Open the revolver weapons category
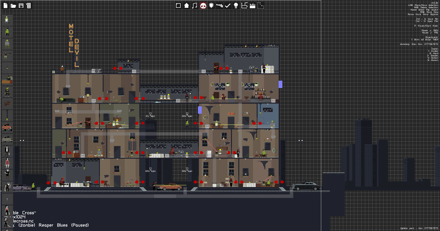 point(220,5)
